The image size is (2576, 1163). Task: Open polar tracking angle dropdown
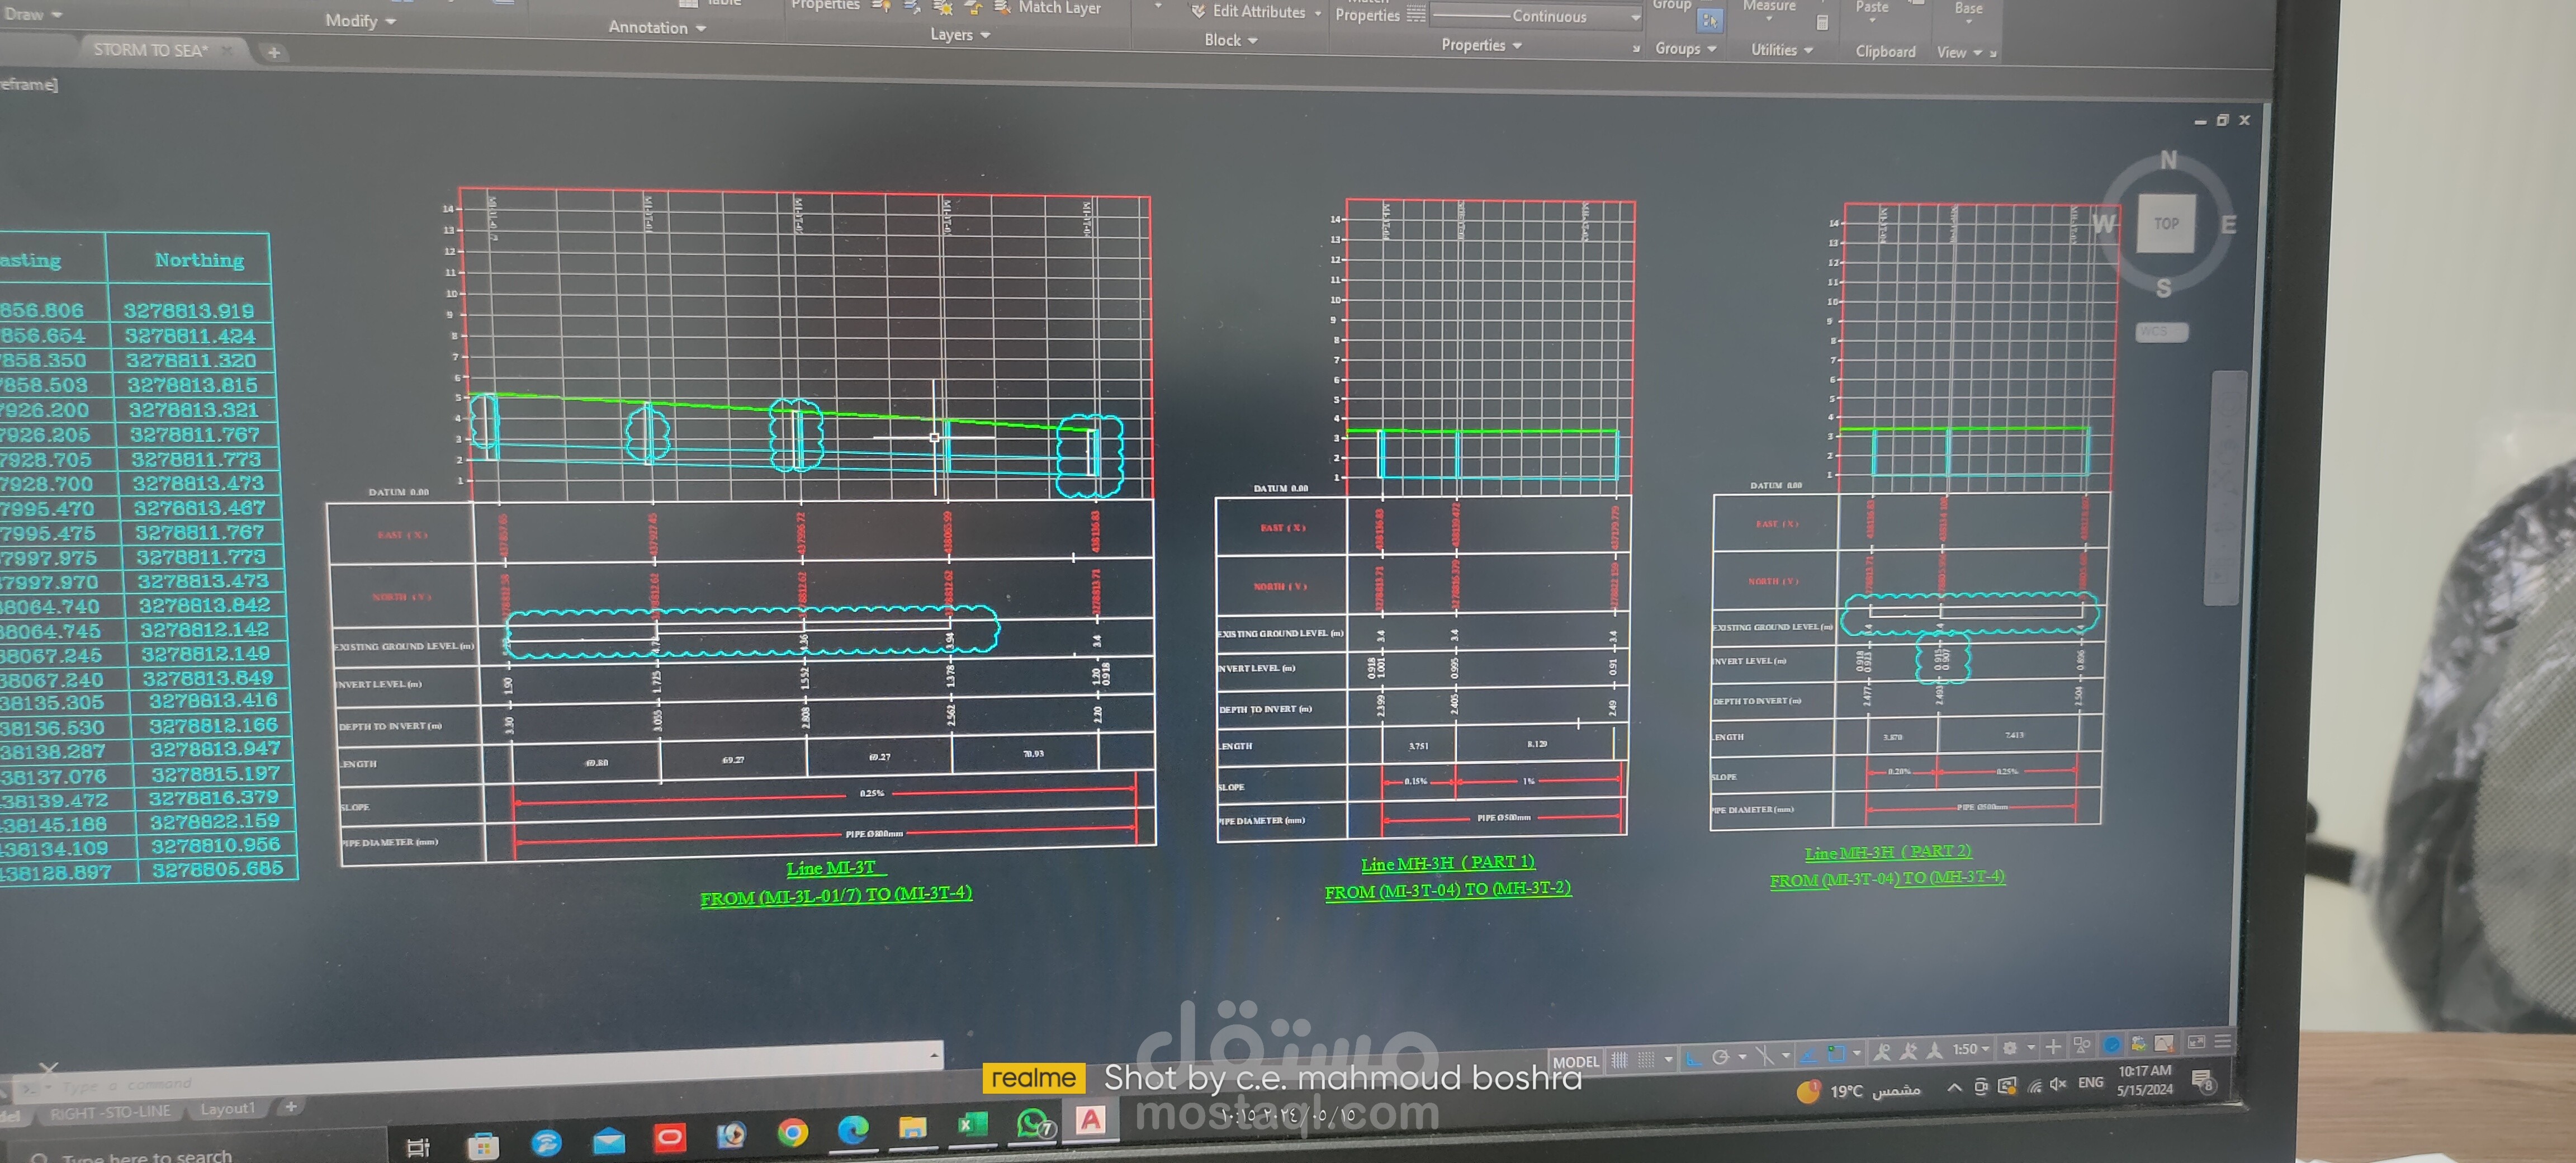[x=1742, y=1056]
